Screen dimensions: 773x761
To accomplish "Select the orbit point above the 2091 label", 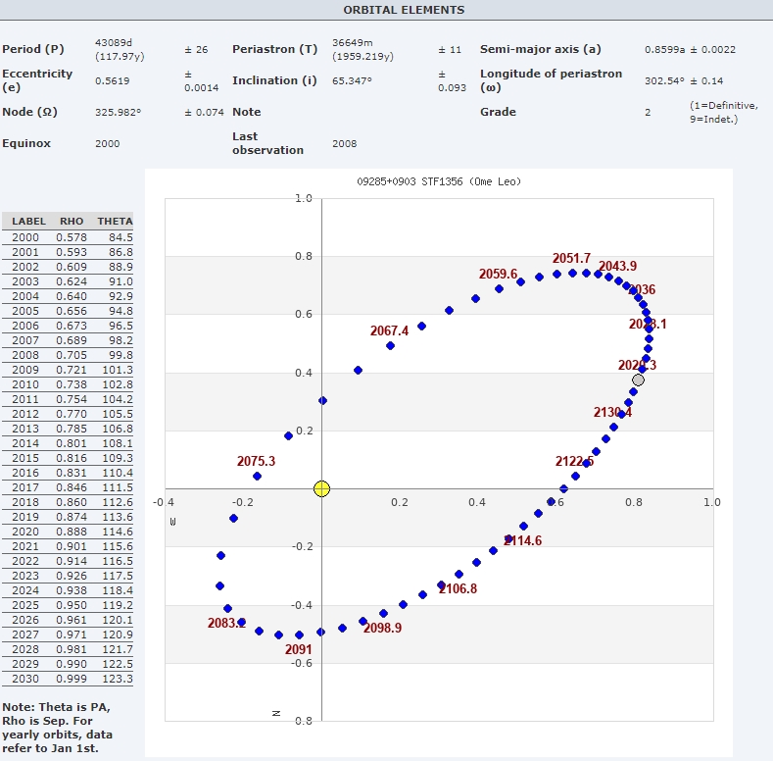I will point(300,634).
